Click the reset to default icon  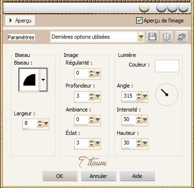182,37
